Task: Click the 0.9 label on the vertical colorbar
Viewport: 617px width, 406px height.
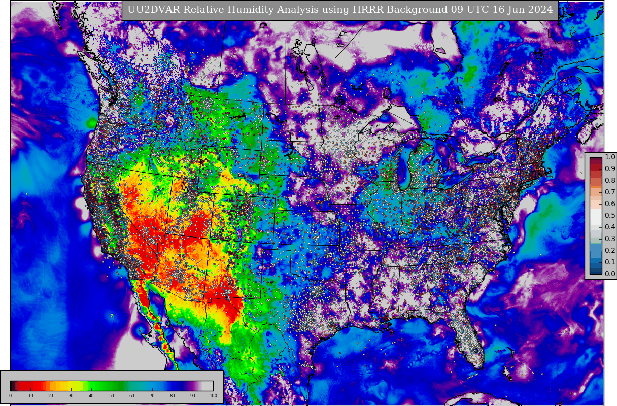Action: (610, 168)
